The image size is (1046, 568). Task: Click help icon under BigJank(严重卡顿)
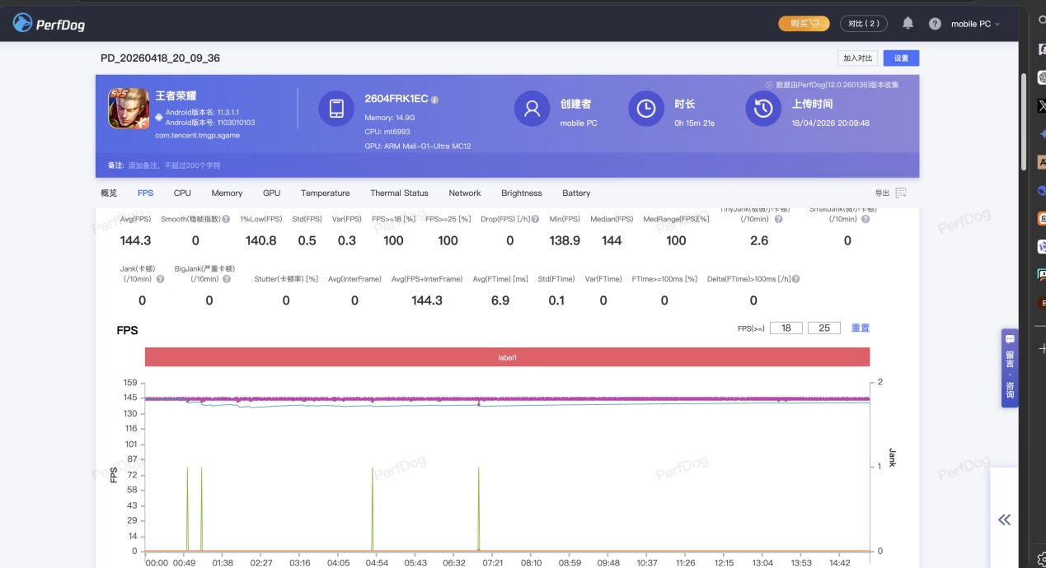tap(227, 279)
